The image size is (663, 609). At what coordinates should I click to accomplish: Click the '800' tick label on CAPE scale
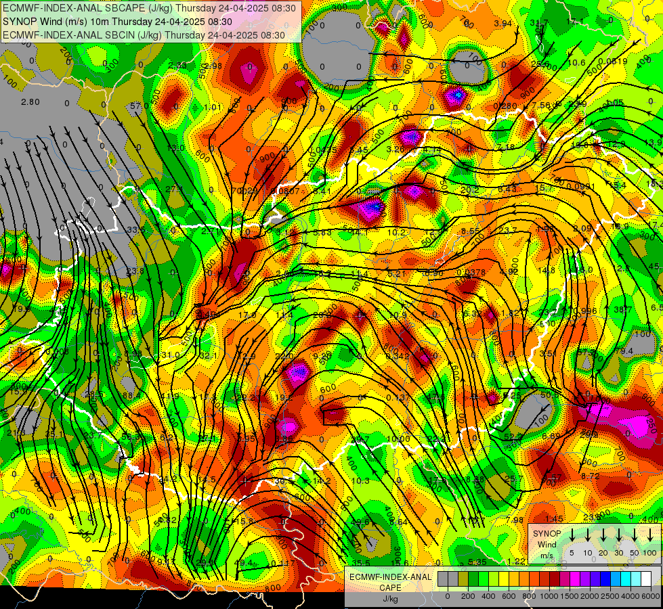point(529,596)
